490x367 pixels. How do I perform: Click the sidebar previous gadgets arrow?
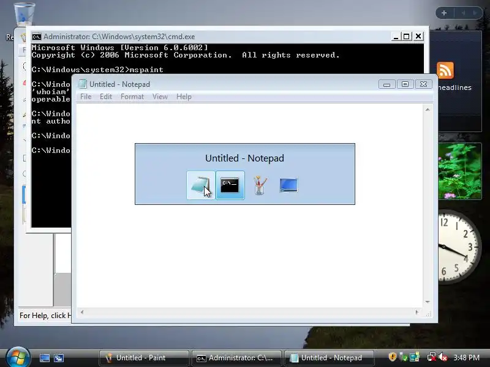point(463,13)
